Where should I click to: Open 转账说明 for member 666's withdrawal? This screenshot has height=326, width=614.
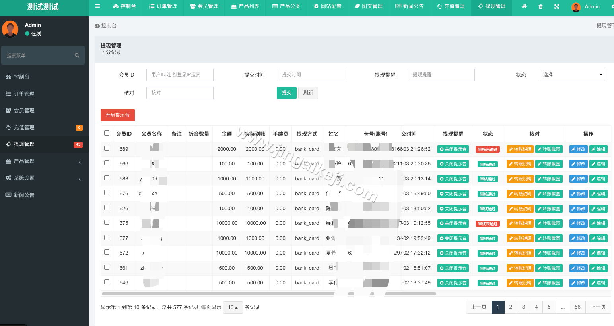520,164
